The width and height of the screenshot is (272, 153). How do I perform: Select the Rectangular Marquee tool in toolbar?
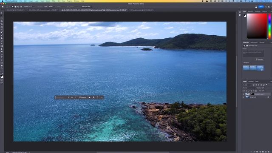point(2,16)
